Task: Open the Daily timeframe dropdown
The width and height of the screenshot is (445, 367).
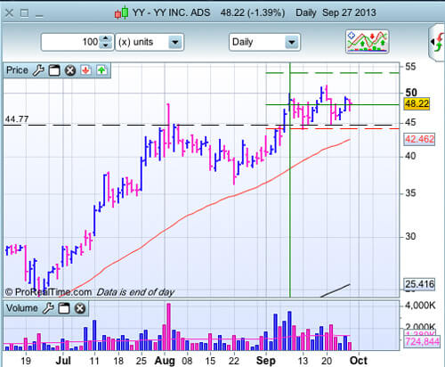Action: coord(264,42)
